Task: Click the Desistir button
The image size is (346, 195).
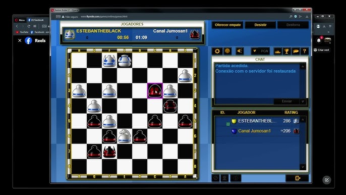Action: pos(260,25)
